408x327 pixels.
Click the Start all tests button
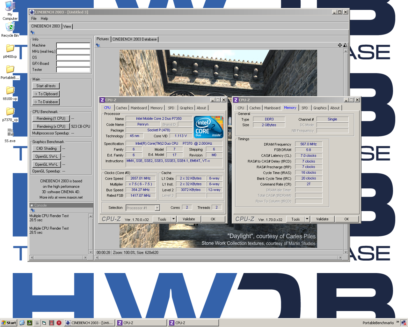[46, 86]
